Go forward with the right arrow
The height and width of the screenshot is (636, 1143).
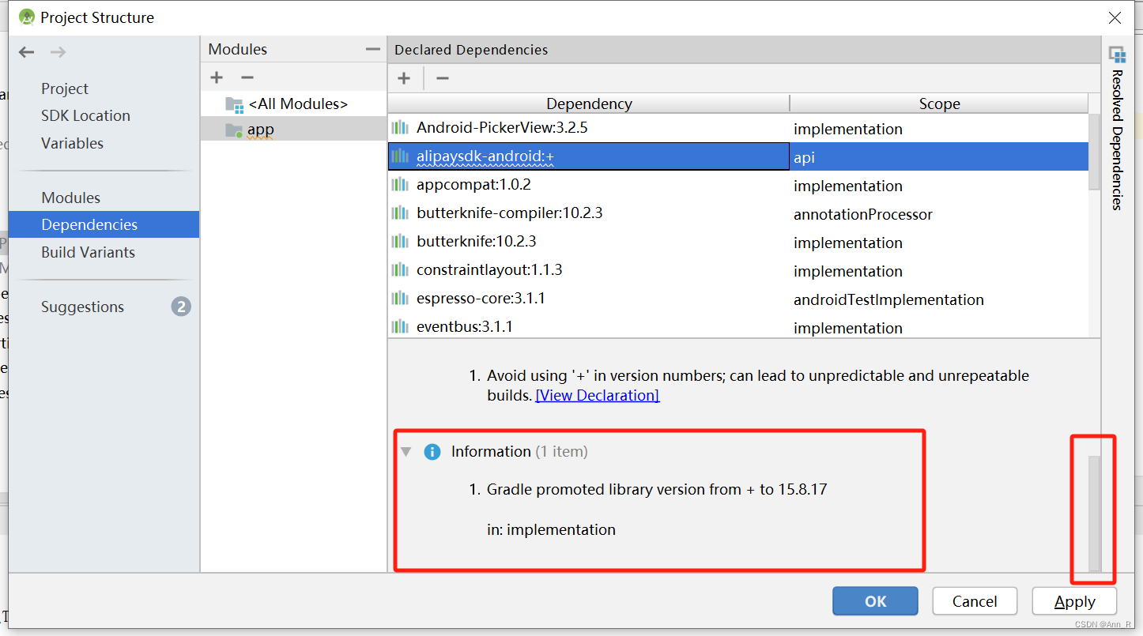58,52
